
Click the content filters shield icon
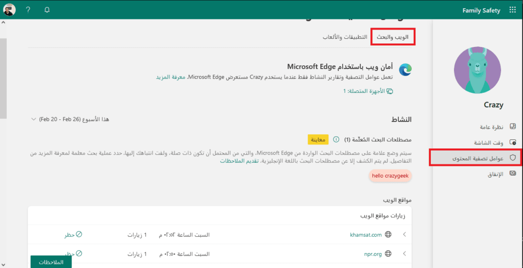pyautogui.click(x=513, y=158)
